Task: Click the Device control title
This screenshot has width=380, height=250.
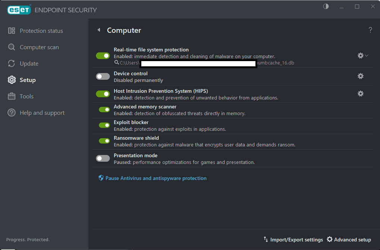Action: point(131,73)
